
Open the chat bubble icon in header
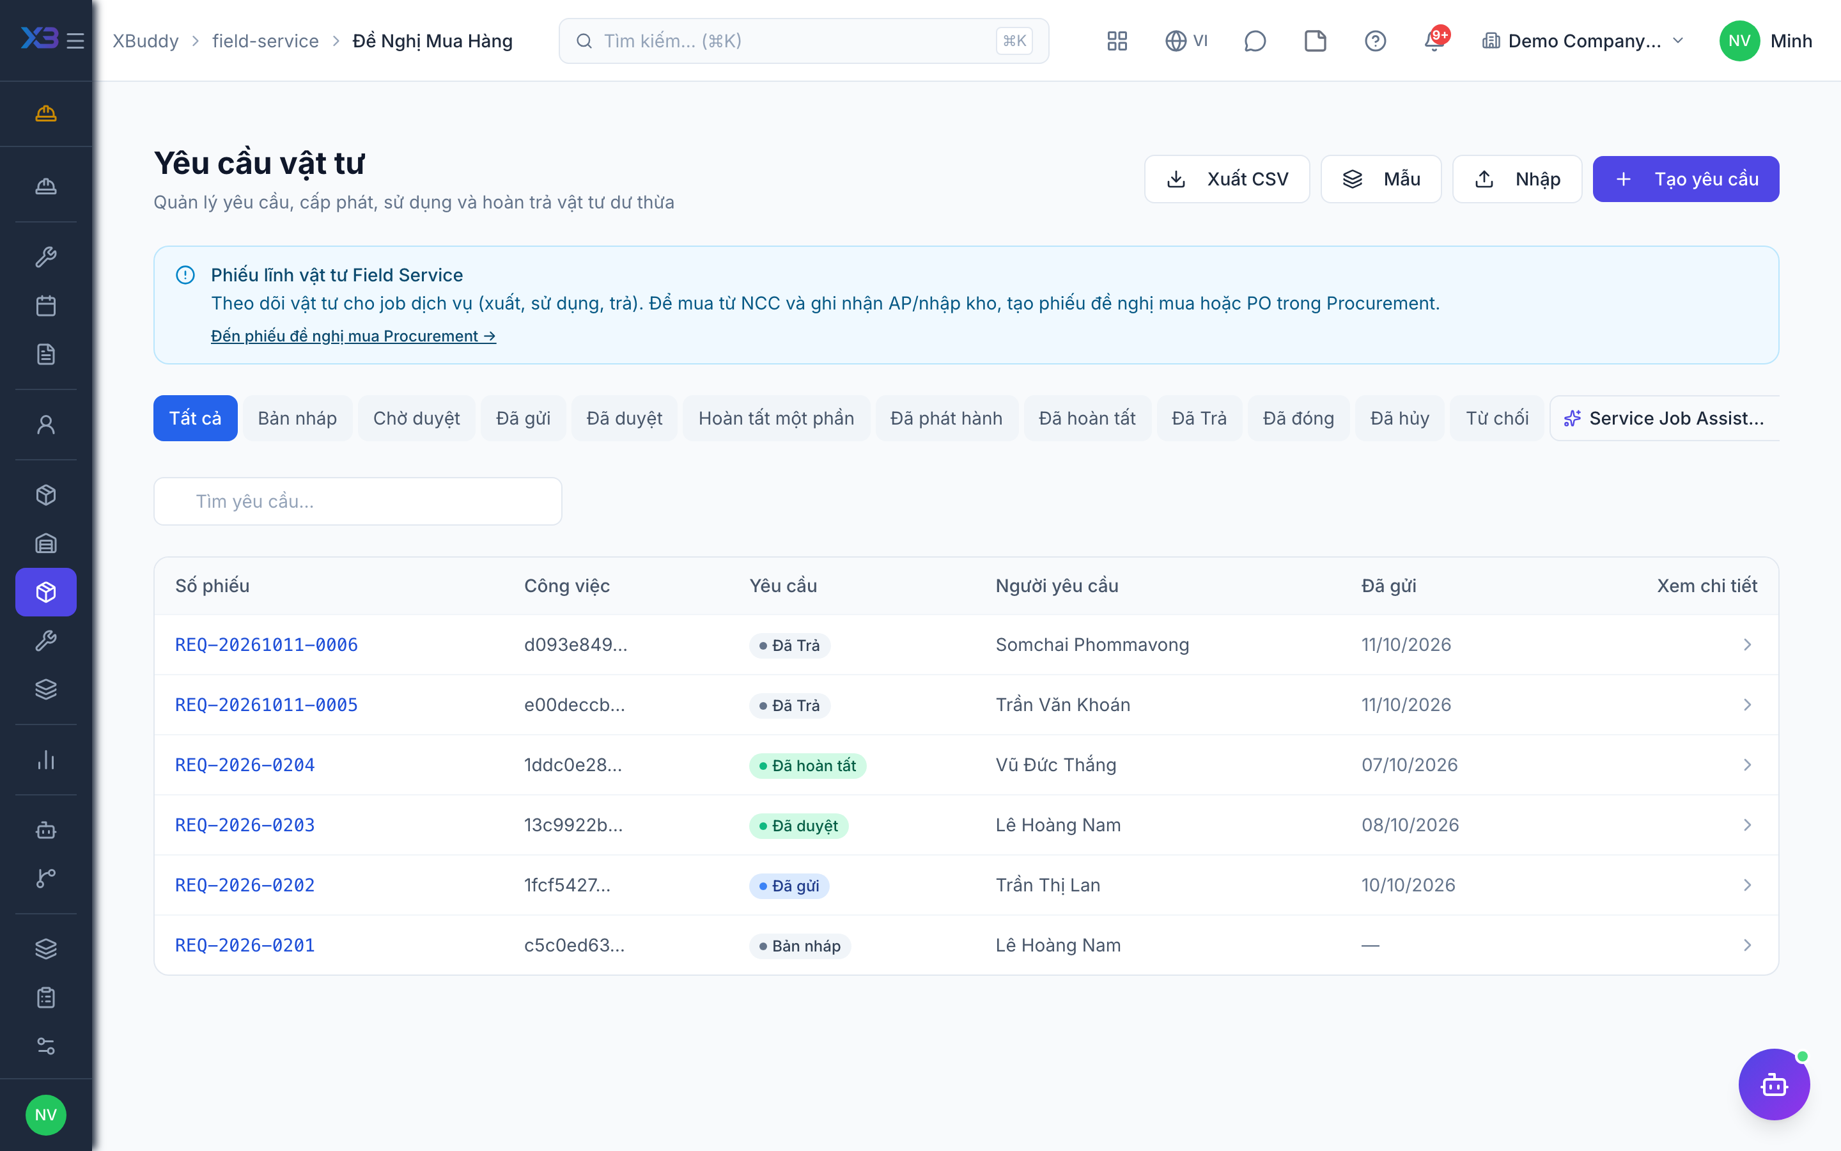(1254, 40)
